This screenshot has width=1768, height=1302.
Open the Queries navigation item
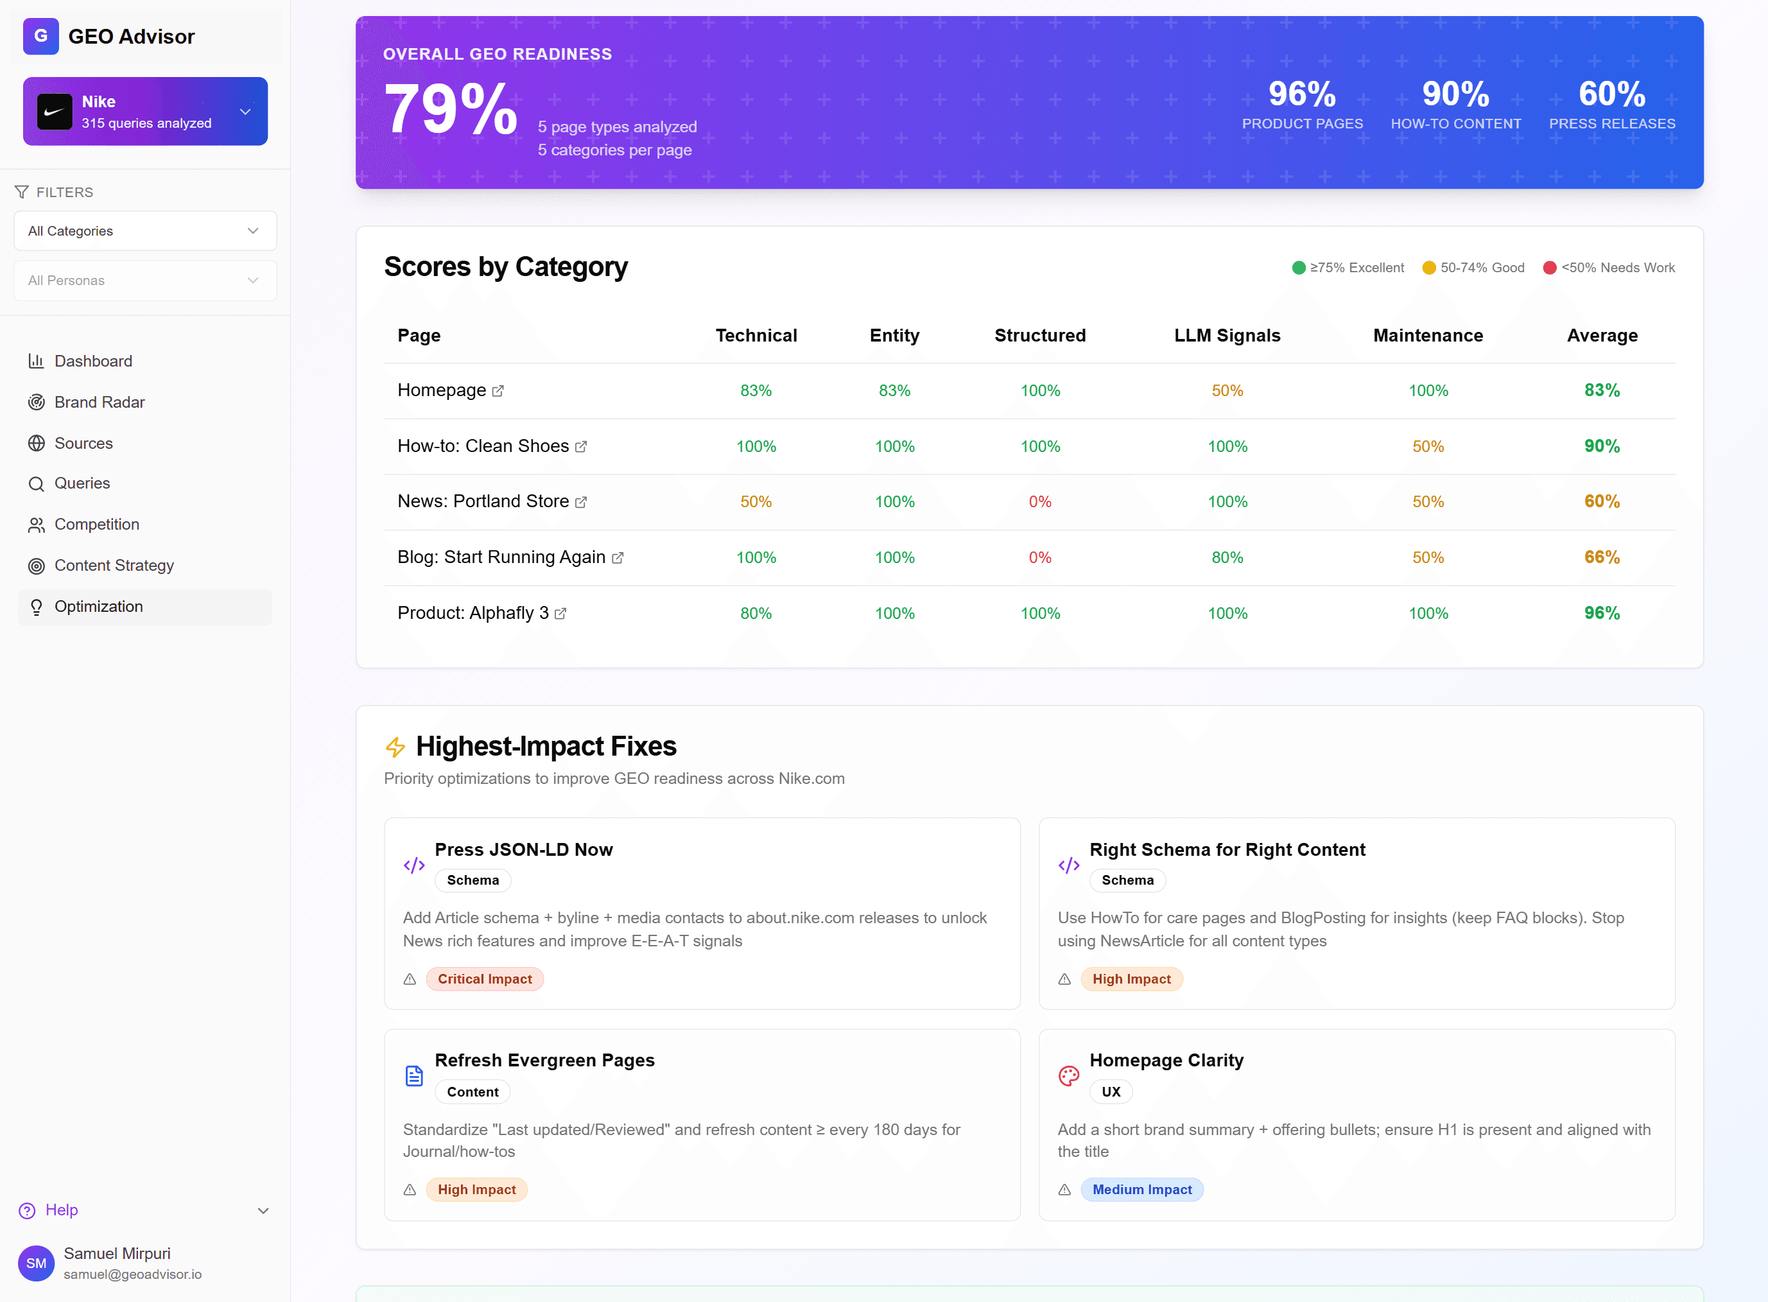pos(82,484)
